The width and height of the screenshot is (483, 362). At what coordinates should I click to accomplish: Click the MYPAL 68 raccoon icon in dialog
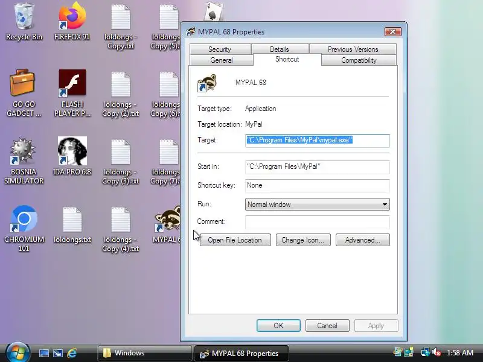click(206, 83)
